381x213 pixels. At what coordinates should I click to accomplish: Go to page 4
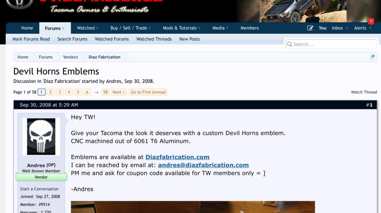(69, 92)
